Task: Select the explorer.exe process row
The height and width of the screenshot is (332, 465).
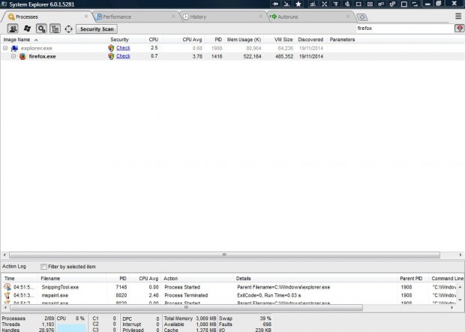Action: (232, 48)
